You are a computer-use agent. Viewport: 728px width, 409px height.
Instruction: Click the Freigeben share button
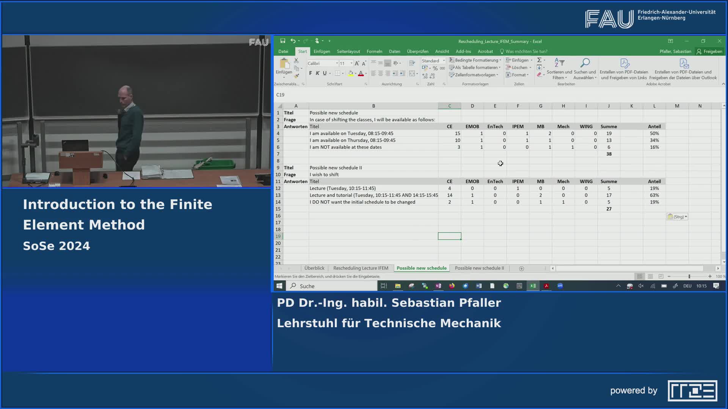[709, 52]
